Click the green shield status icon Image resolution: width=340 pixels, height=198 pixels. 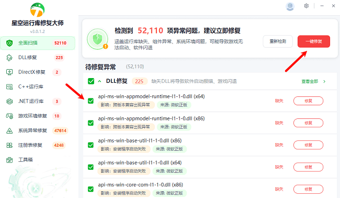tap(97, 39)
